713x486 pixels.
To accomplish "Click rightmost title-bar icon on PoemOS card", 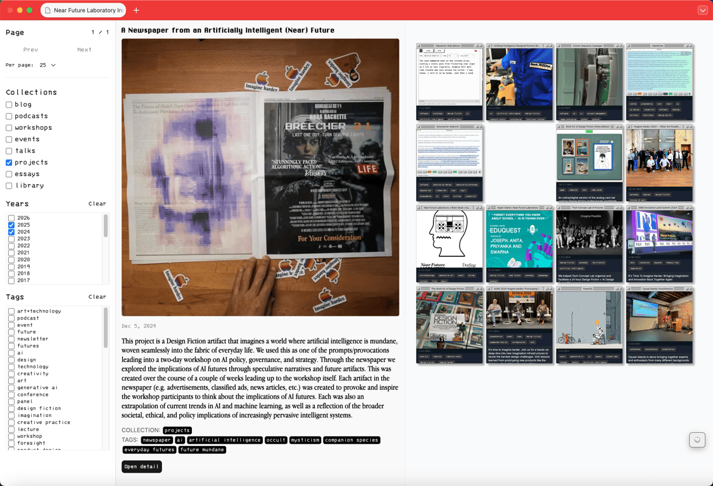I will click(x=621, y=288).
